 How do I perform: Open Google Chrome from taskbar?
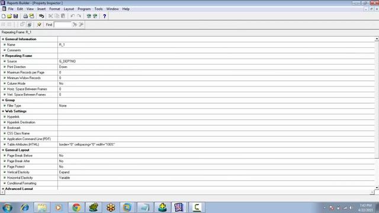coord(76,208)
